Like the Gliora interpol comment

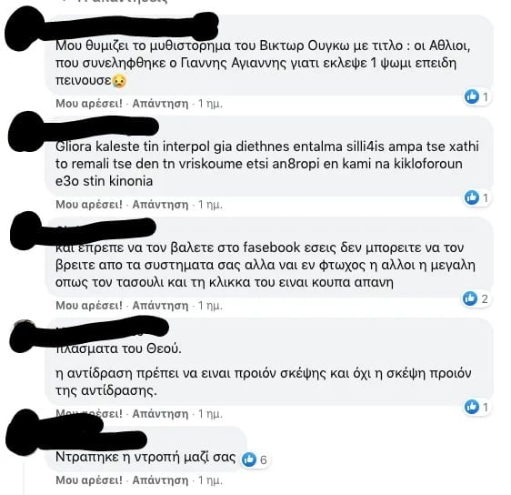(x=89, y=205)
